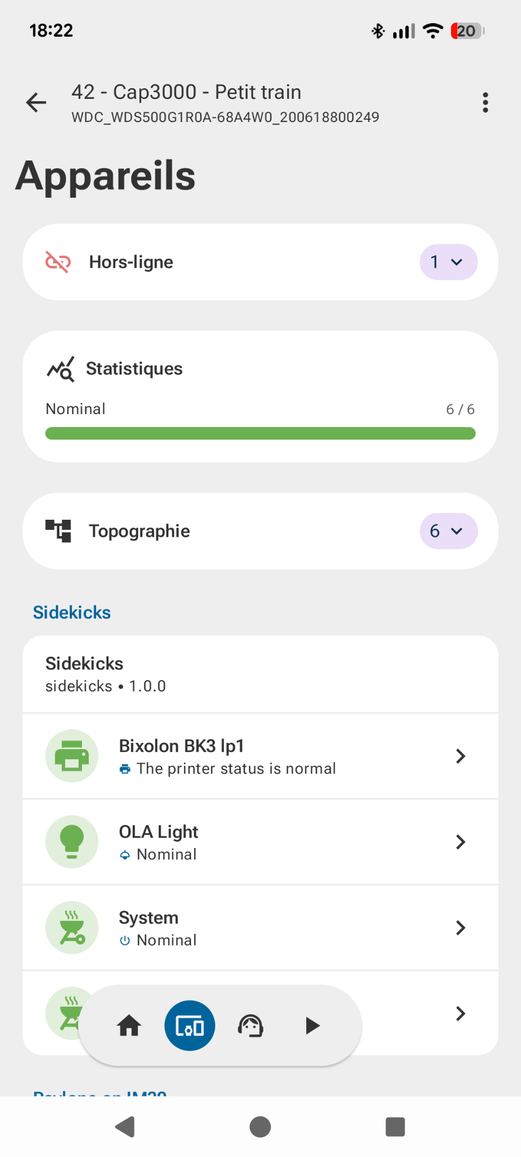Image resolution: width=521 pixels, height=1157 pixels.
Task: Go to Home in floating navigation
Action: [129, 1025]
